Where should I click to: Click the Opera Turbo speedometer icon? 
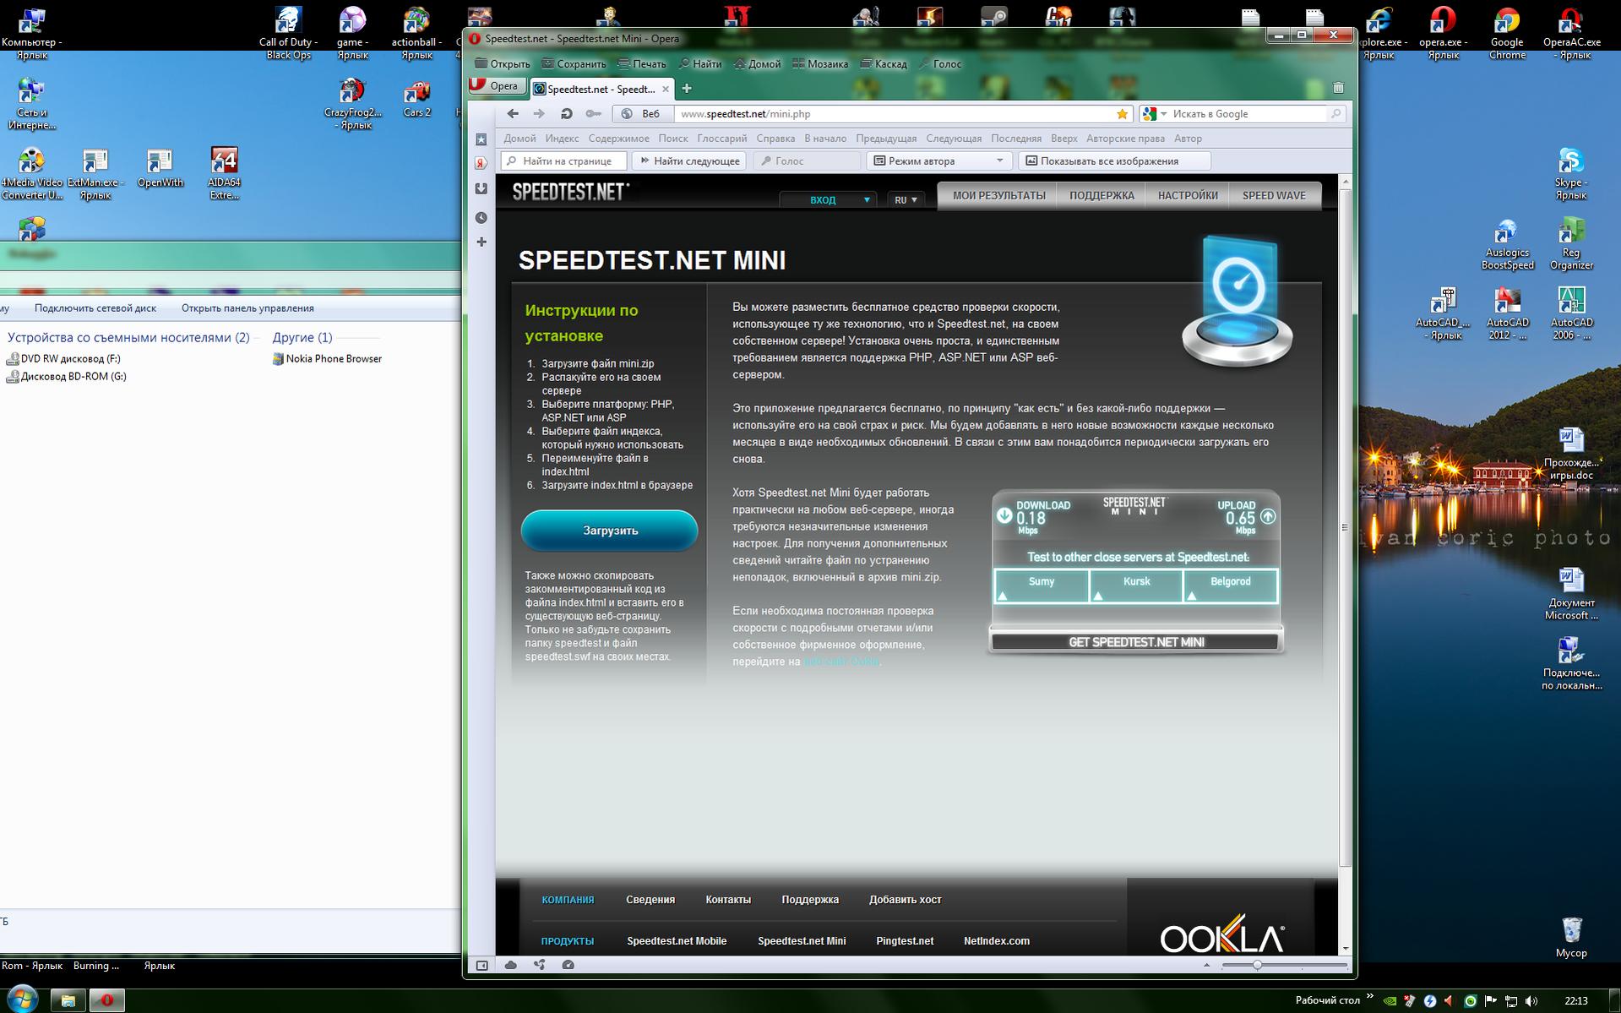point(568,965)
